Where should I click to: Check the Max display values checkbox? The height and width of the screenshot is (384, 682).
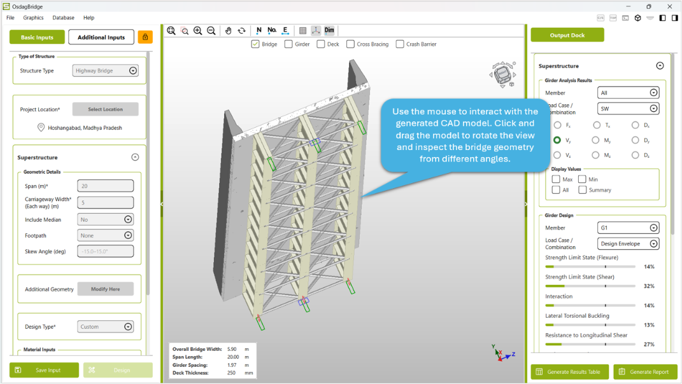(556, 179)
